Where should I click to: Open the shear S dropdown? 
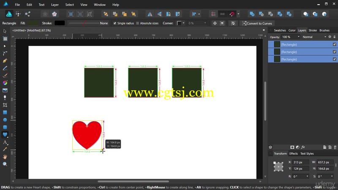coord(332,176)
